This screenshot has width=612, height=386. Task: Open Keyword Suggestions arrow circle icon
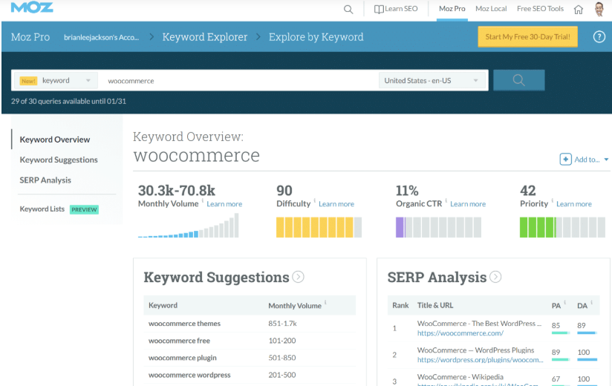(298, 277)
